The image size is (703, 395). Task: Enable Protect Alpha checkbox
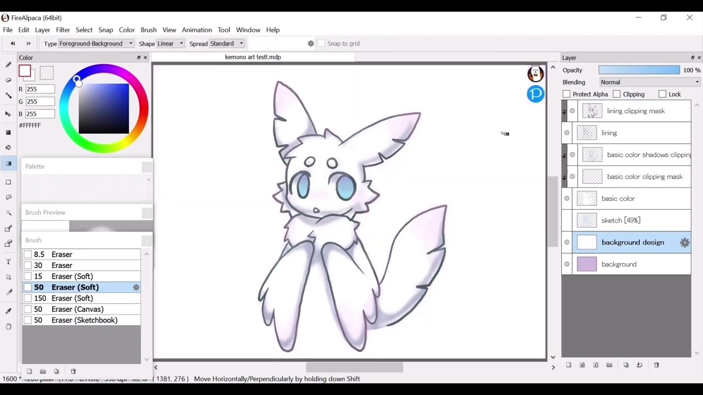click(x=567, y=94)
